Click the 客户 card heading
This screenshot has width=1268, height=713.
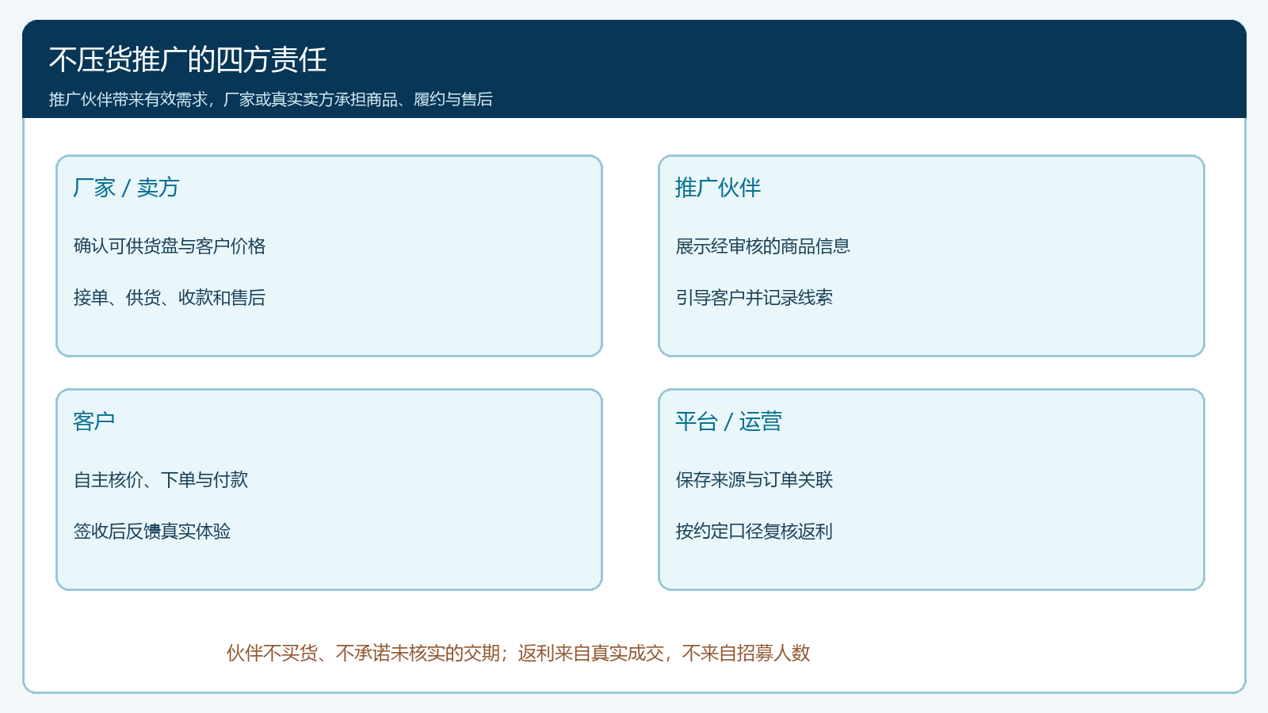pos(94,421)
